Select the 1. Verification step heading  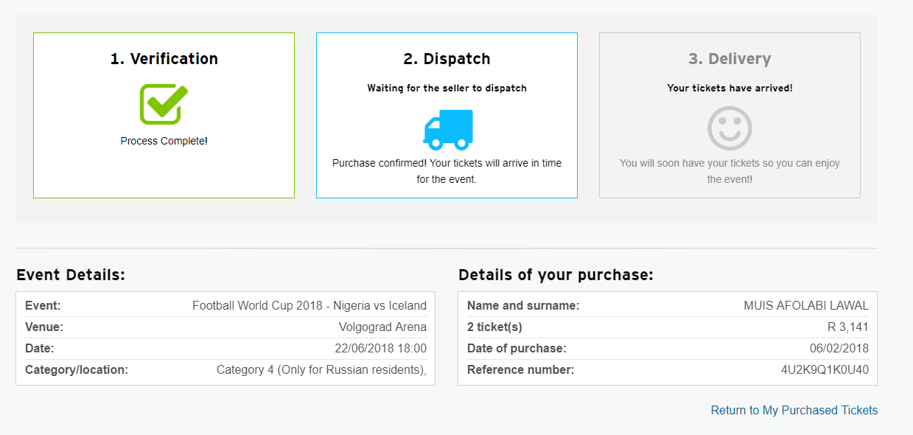pos(164,59)
